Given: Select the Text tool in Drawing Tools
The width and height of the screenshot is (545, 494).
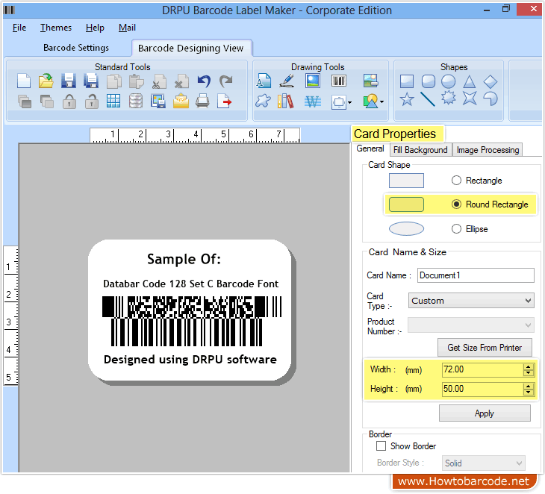Looking at the screenshot, I should (264, 81).
